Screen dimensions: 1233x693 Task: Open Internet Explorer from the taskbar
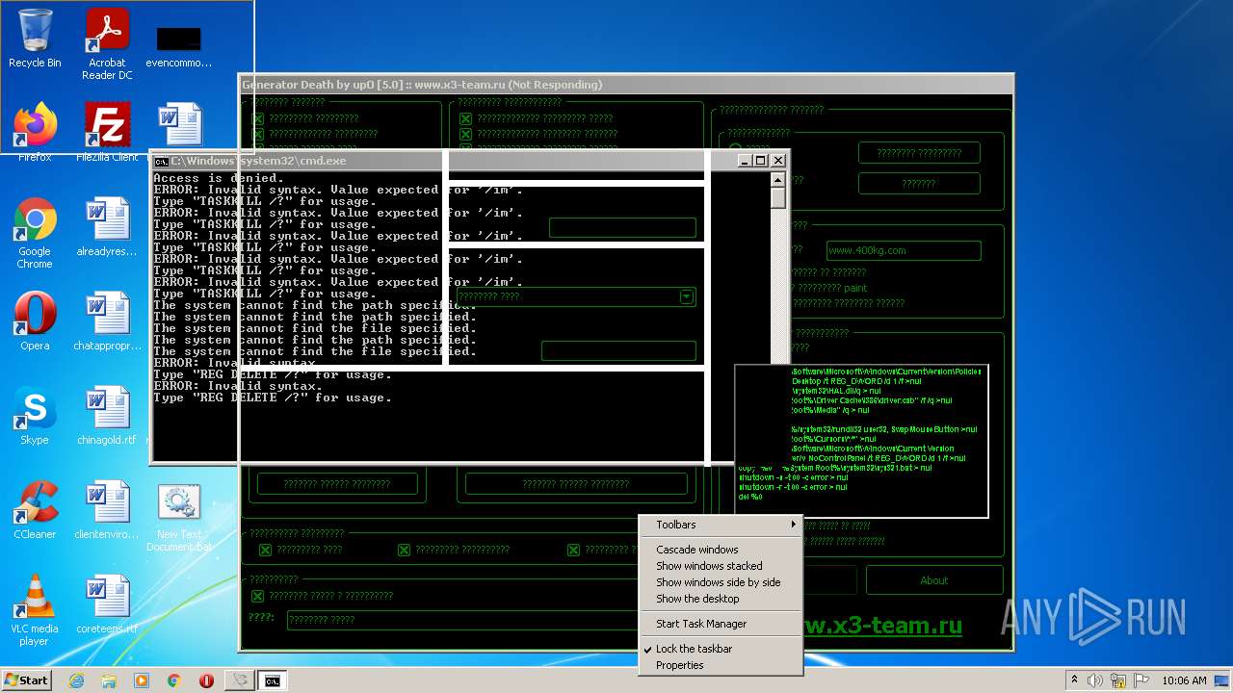tap(77, 680)
